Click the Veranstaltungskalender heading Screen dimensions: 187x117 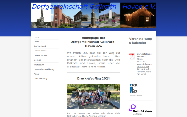(141, 41)
